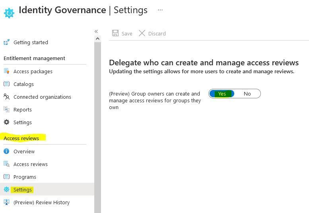This screenshot has width=309, height=213.
Task: Open the Access reviews list item
Action: pyautogui.click(x=31, y=164)
